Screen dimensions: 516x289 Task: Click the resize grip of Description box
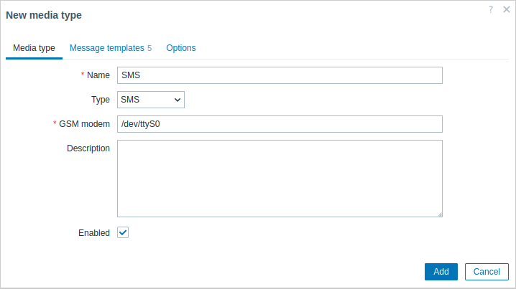tap(440, 214)
